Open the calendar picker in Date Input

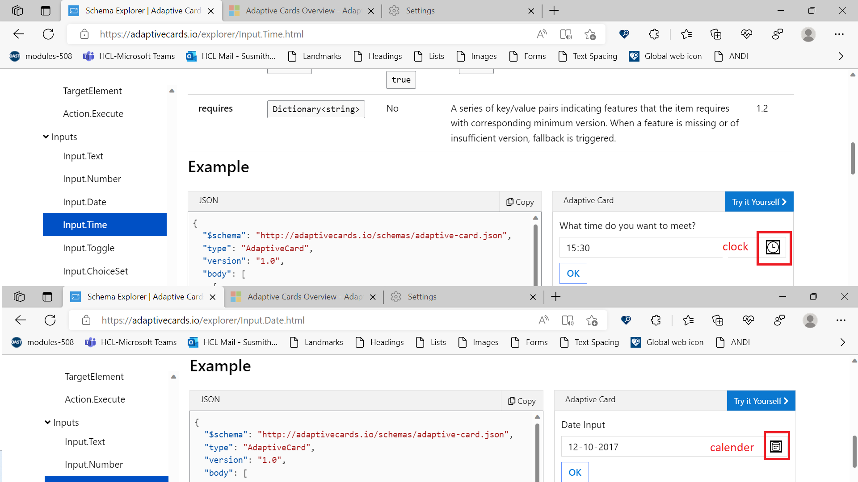(776, 446)
